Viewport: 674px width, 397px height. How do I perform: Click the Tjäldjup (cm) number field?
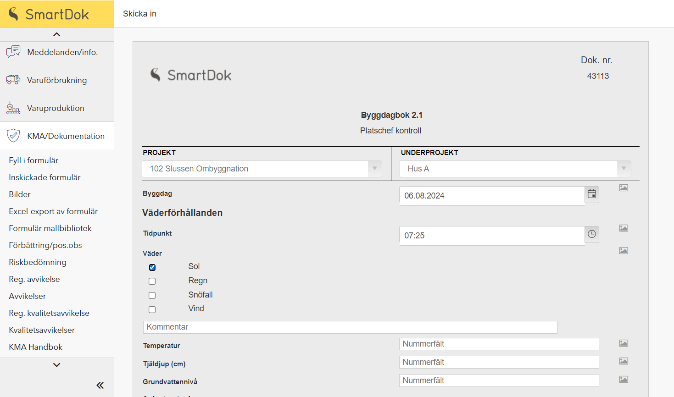[499, 362]
